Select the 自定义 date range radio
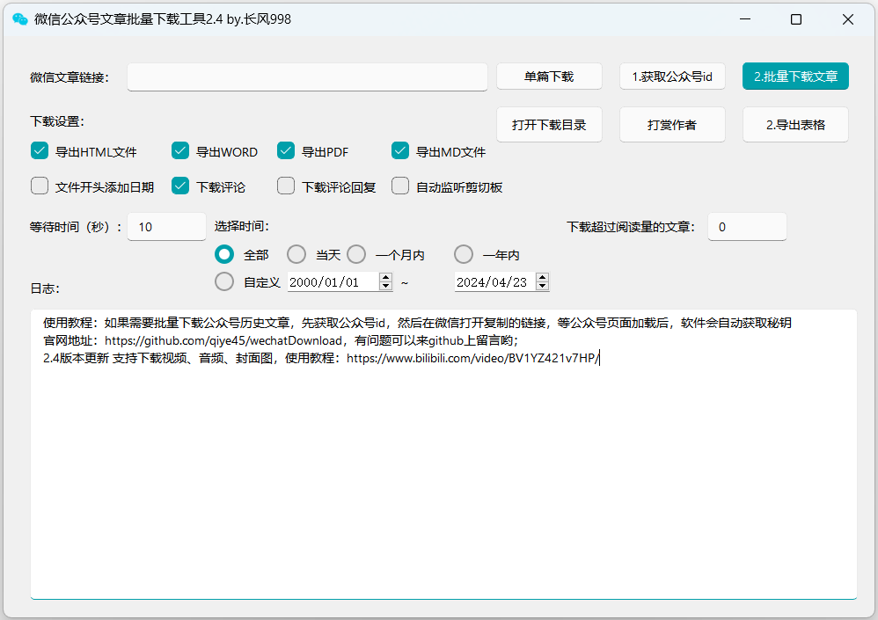This screenshot has height=620, width=878. click(224, 281)
